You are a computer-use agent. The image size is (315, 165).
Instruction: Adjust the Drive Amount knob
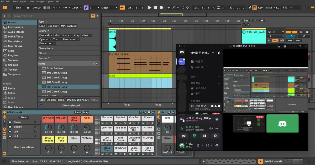point(48,148)
